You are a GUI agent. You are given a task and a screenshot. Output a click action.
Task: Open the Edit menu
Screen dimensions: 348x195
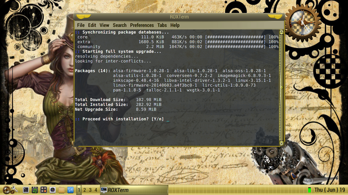[x=92, y=25]
